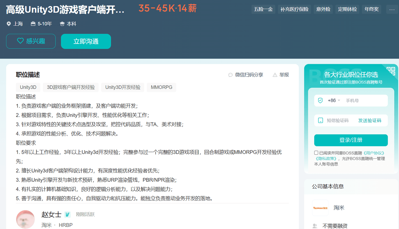
Task: Click 举报 report link
Action: [281, 75]
